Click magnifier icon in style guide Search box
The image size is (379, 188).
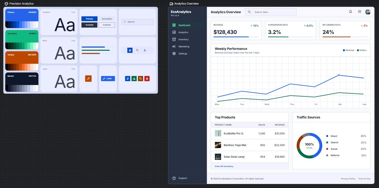click(125, 22)
